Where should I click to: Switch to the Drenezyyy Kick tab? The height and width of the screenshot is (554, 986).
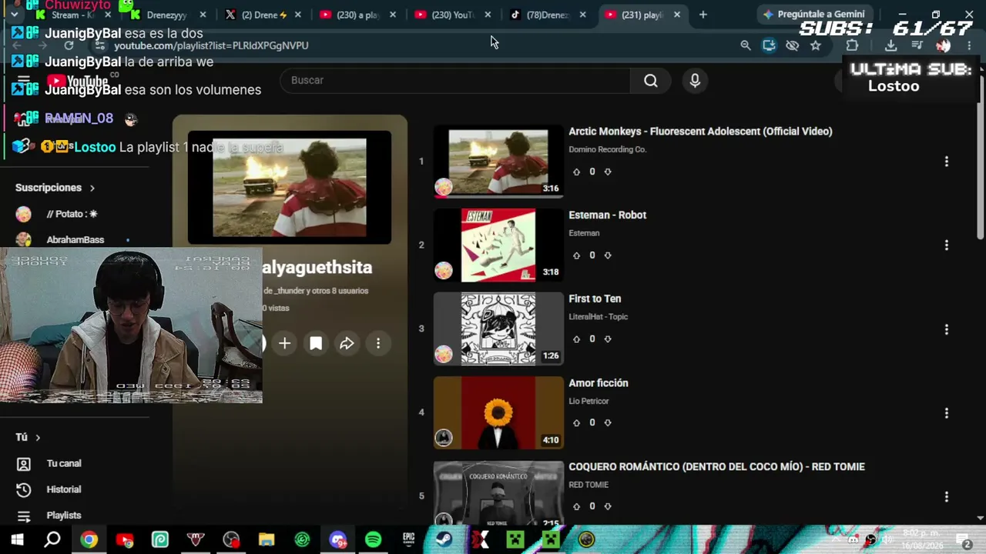coord(166,15)
